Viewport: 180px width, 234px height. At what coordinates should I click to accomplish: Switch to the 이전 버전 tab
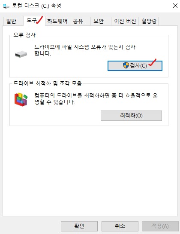point(125,21)
